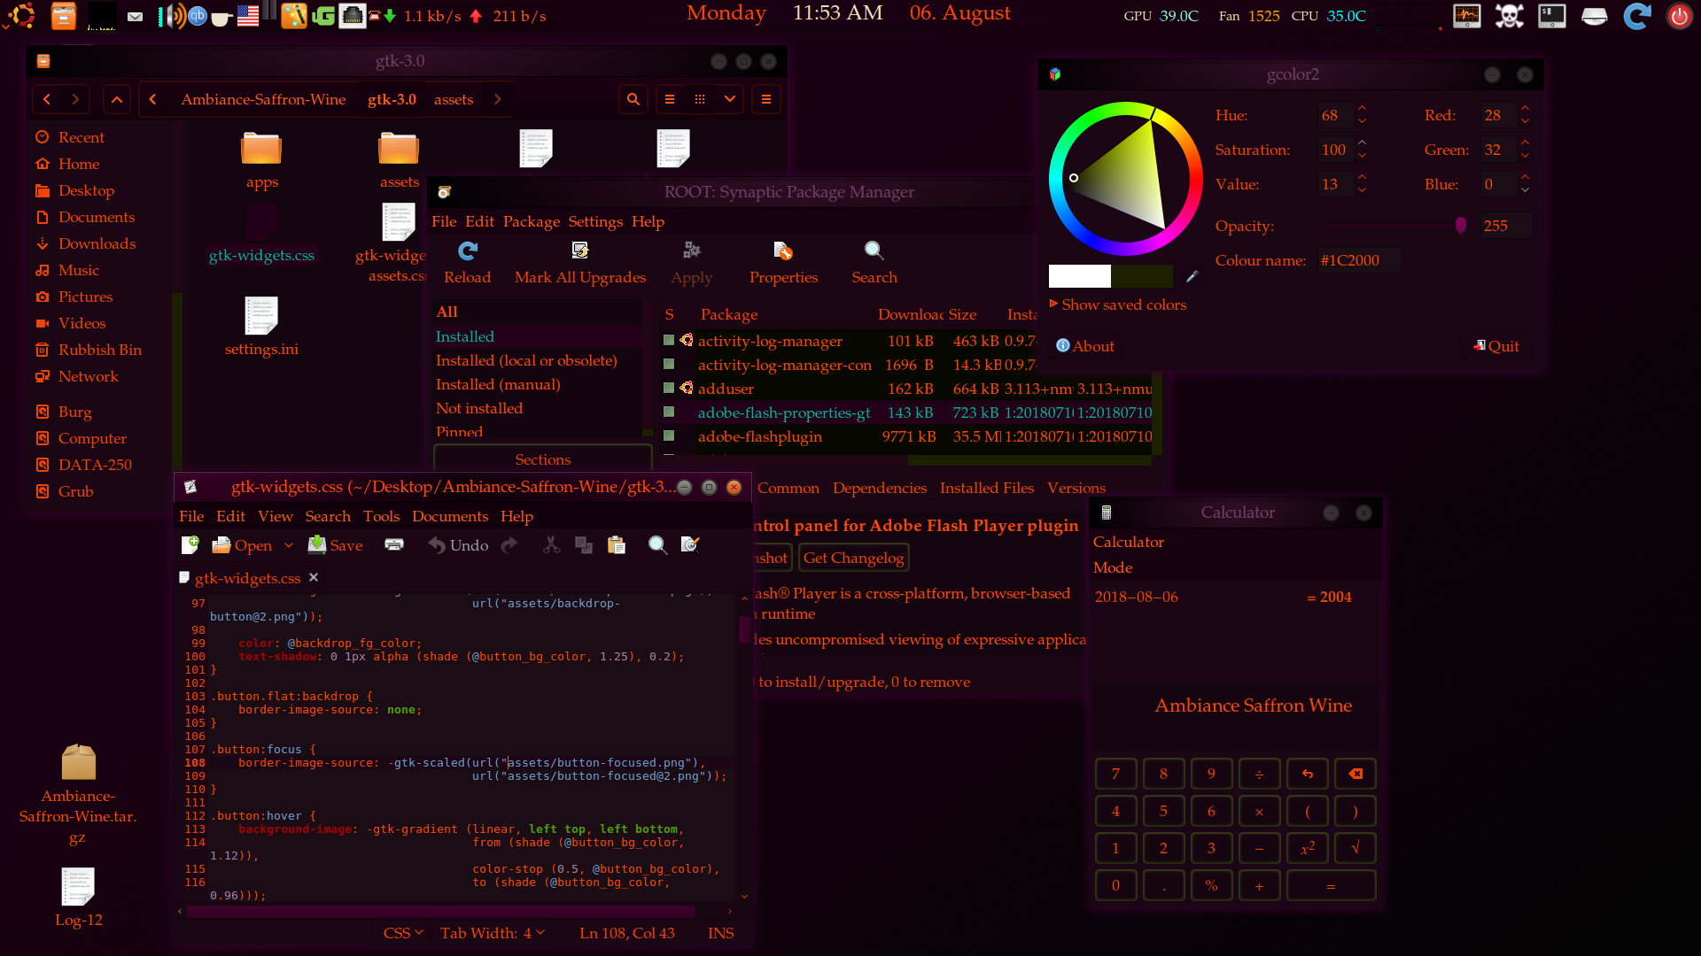Open Find with the magnifier icon in the editor
1701x956 pixels.
657,544
